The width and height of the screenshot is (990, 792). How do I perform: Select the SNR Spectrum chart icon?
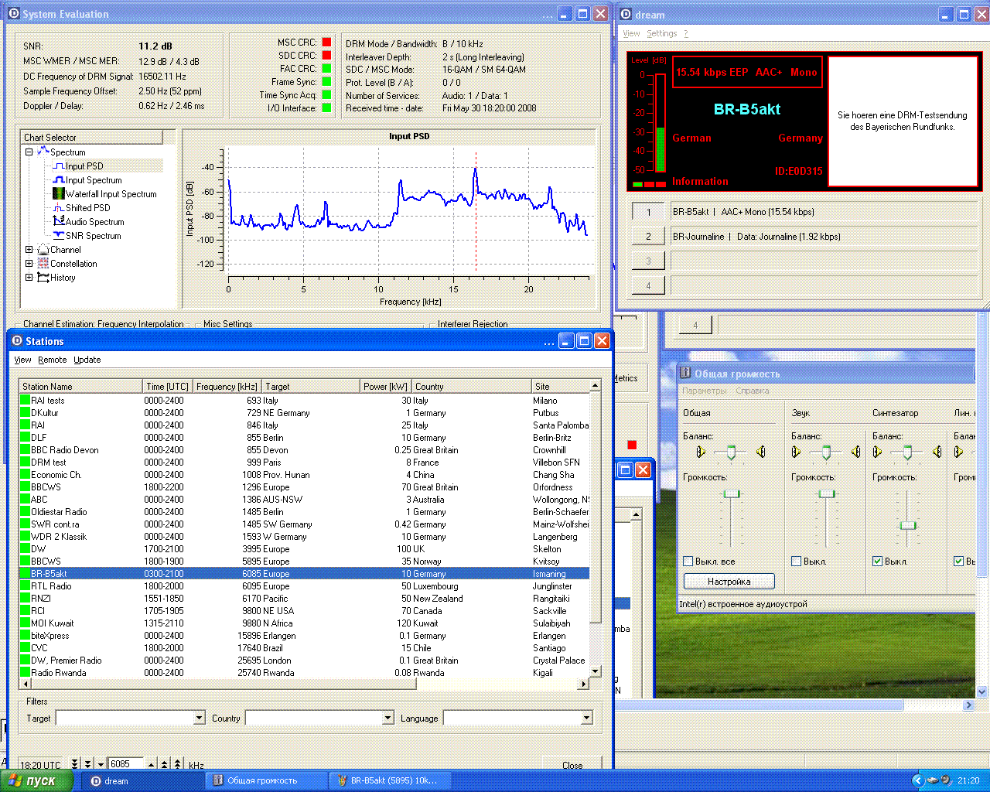[59, 236]
